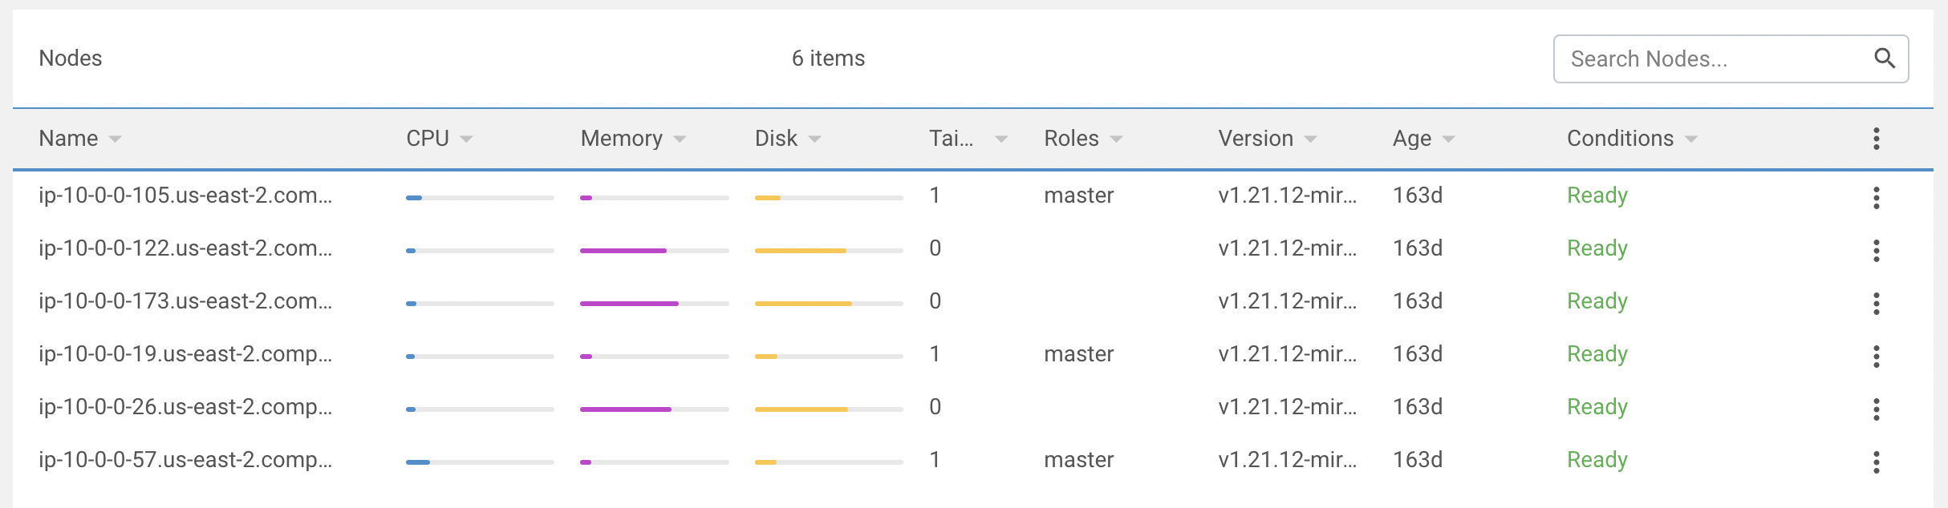This screenshot has width=1948, height=508.
Task: Sort by CPU column arrow
Action: click(x=466, y=139)
